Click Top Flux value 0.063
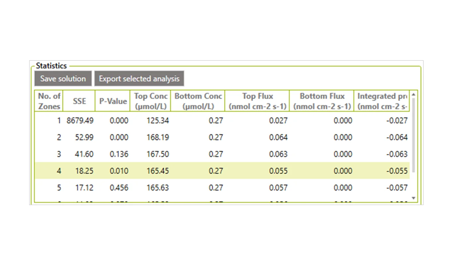 pyautogui.click(x=278, y=154)
